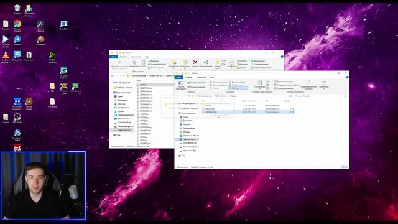The height and width of the screenshot is (224, 398).
Task: Click New folder icon in back window ribbon
Action: pos(218,62)
